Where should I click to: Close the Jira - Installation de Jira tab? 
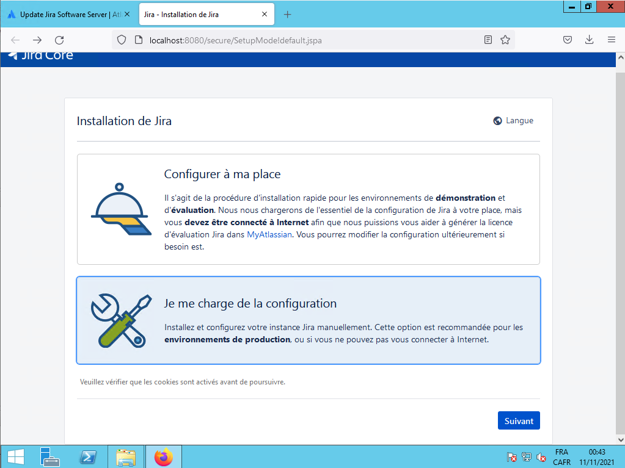point(265,14)
